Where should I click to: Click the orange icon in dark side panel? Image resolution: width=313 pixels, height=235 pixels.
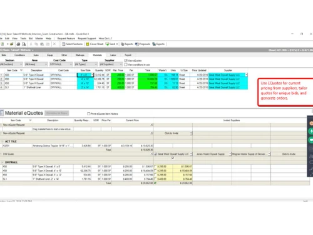311,123
